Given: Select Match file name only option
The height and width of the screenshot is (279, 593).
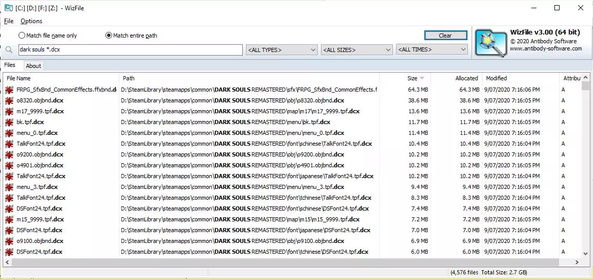Looking at the screenshot, I should pos(48,36).
